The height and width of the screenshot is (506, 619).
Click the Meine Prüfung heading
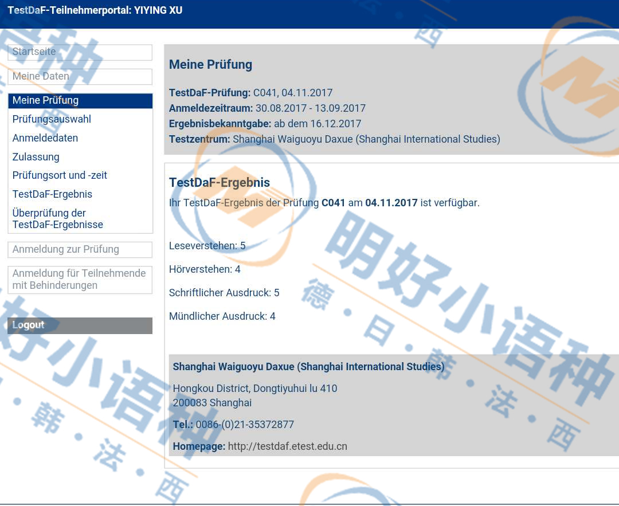pyautogui.click(x=210, y=65)
